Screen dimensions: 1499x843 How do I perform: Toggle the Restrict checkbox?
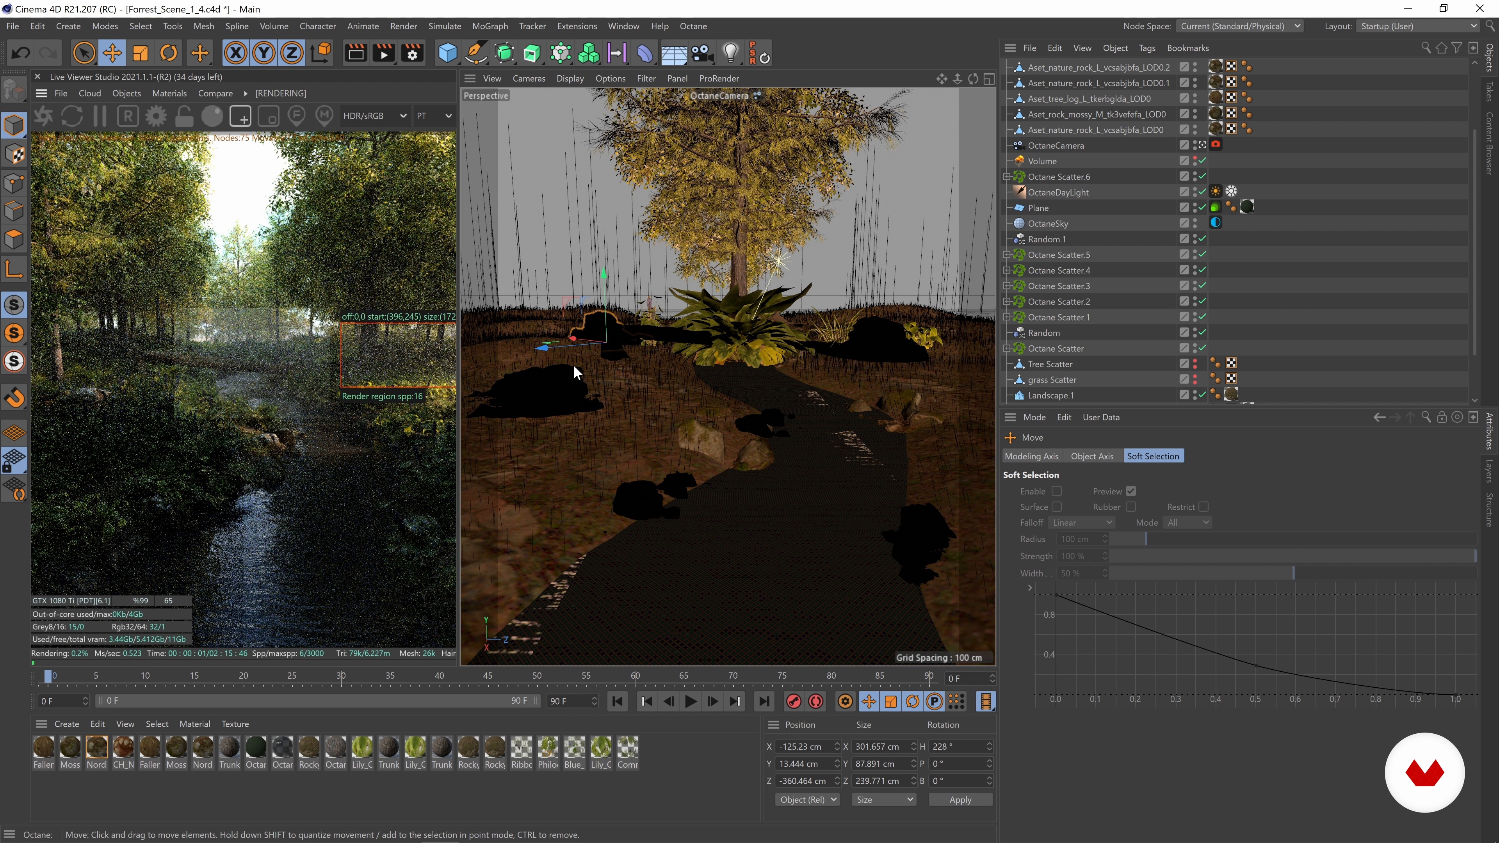pos(1203,507)
